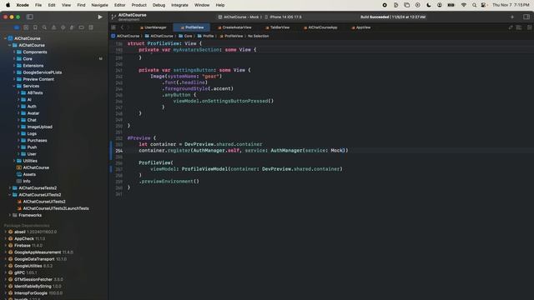
Task: Expand the Components folder
Action: [x=14, y=52]
